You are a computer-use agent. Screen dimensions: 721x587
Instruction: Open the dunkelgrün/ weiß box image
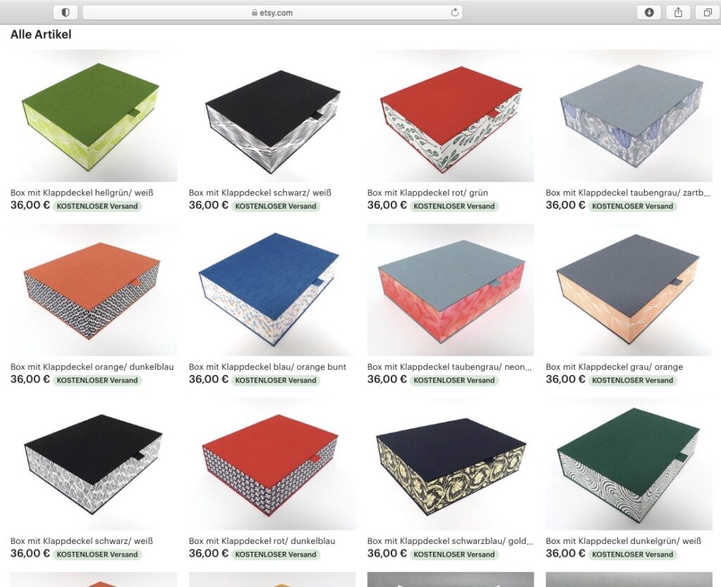629,464
